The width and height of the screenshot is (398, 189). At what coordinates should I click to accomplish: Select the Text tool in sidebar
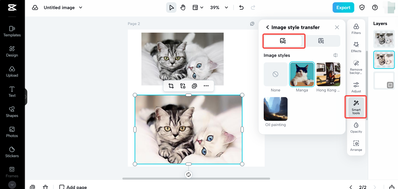(12, 92)
